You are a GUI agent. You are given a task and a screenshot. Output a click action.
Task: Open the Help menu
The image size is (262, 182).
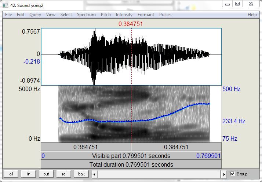click(252, 15)
